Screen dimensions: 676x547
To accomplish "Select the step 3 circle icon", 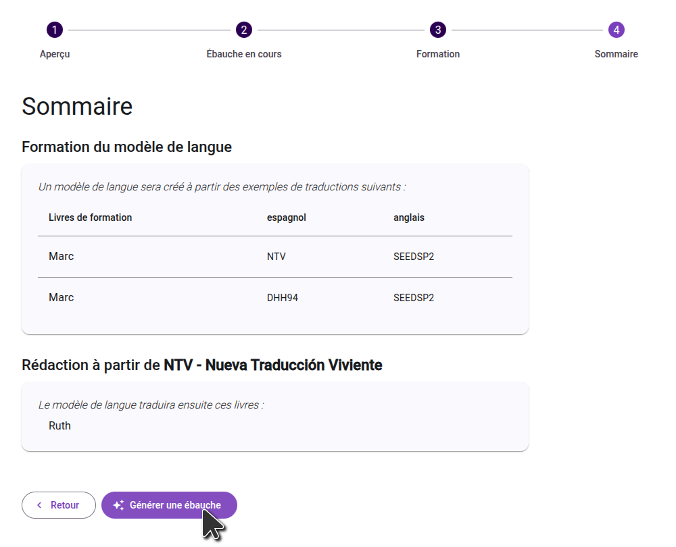I will coord(438,30).
